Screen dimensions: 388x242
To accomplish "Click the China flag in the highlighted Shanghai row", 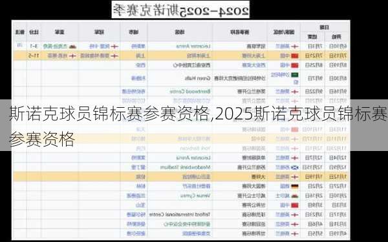I will pyautogui.click(x=295, y=55).
